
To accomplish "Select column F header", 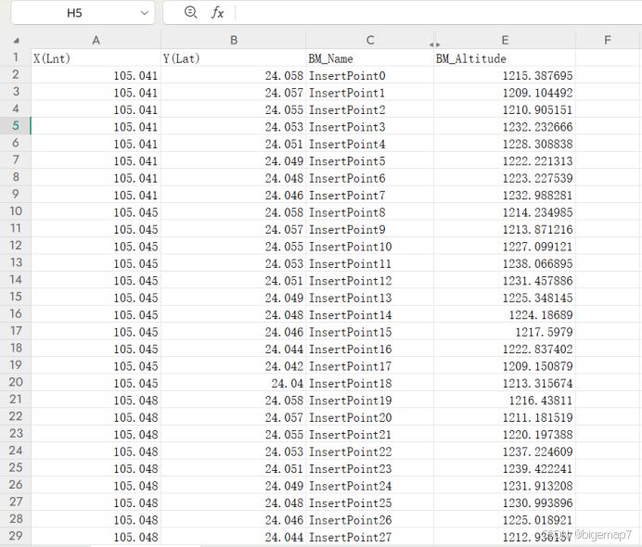I will click(x=608, y=40).
